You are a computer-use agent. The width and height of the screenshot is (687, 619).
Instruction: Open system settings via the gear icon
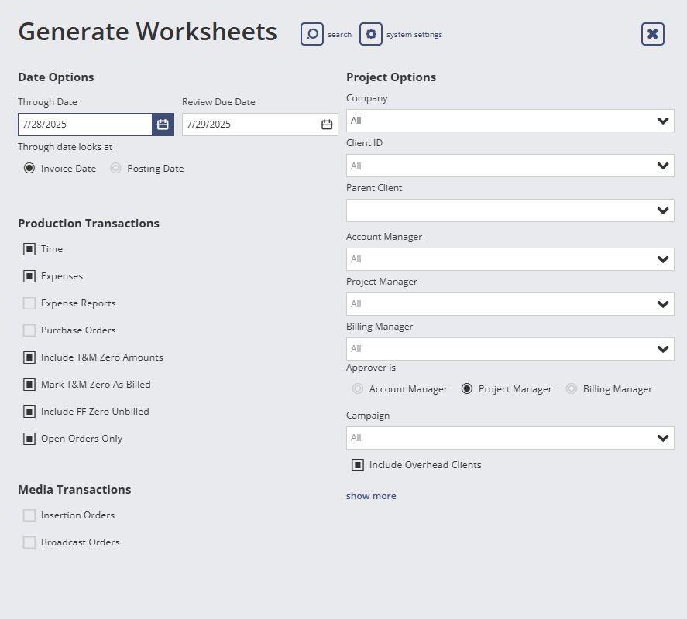click(371, 34)
